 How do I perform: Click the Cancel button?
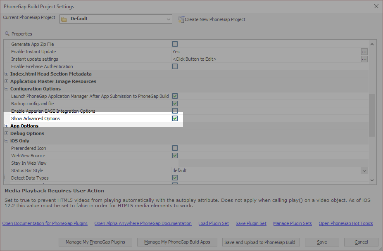coord(361,242)
